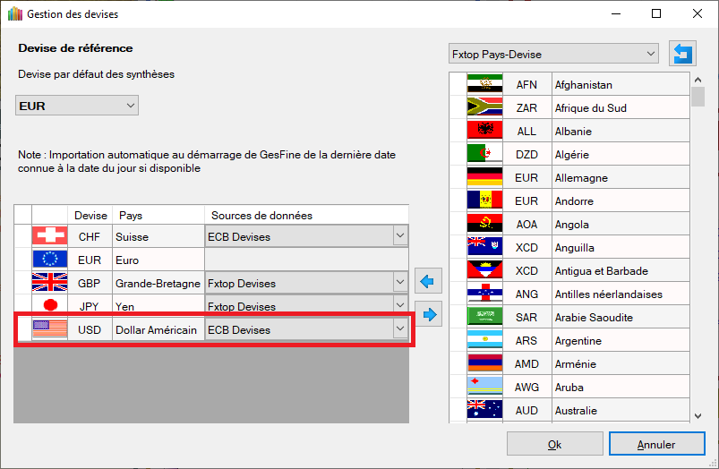719x469 pixels.
Task: Click the scrollbar down arrow of country list
Action: point(698,416)
